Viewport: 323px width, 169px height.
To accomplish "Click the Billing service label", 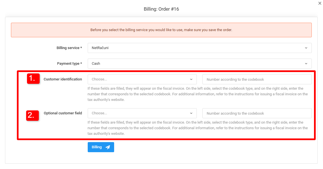I will click(x=69, y=48).
